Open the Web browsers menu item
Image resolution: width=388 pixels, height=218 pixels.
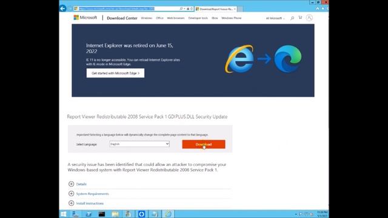[x=176, y=18]
